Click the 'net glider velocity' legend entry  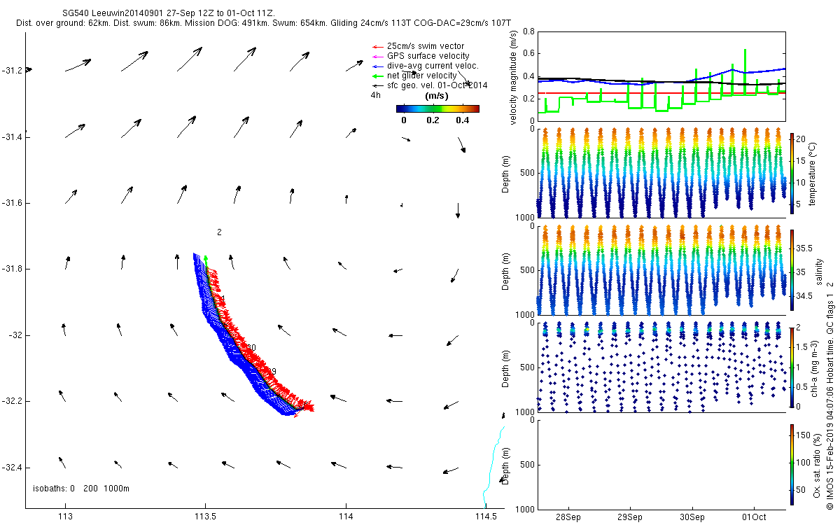pos(421,75)
